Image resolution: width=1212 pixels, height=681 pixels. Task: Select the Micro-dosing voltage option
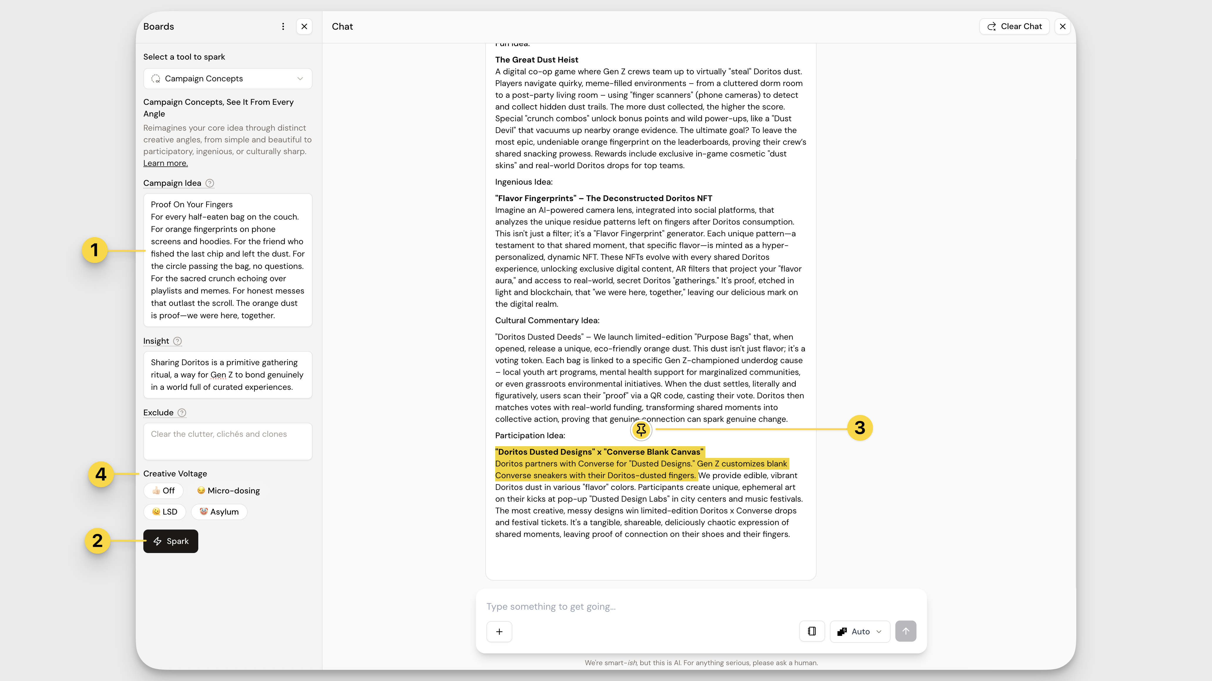(x=229, y=490)
